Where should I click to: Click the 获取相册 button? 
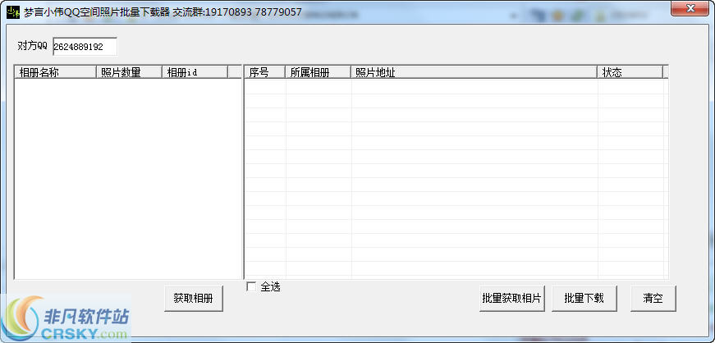(x=194, y=299)
